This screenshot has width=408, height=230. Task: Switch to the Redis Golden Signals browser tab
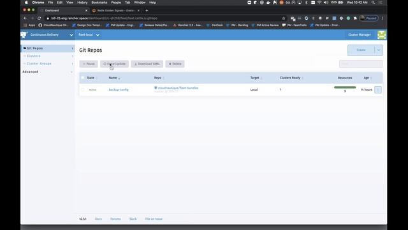115,10
